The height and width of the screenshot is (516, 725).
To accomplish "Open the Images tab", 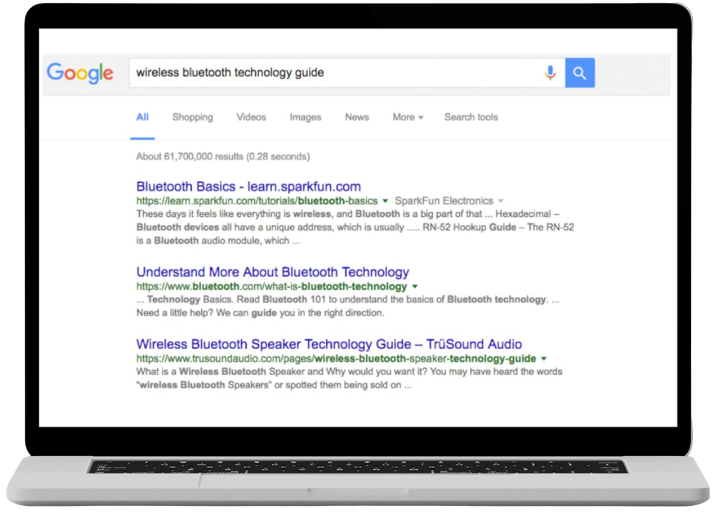I will [x=305, y=118].
